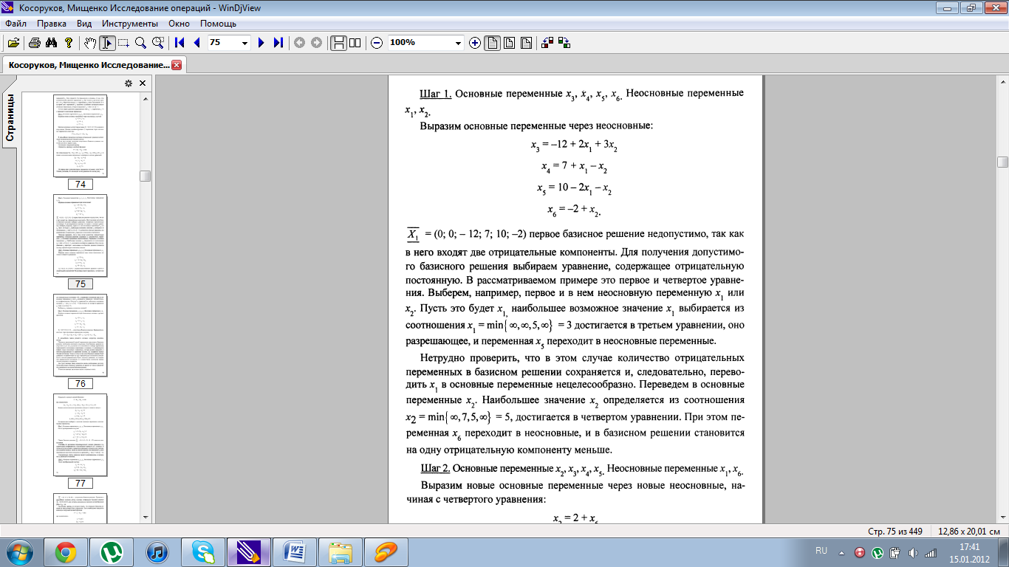Select thumbnail of page 75
Image resolution: width=1009 pixels, height=567 pixels.
coord(80,236)
